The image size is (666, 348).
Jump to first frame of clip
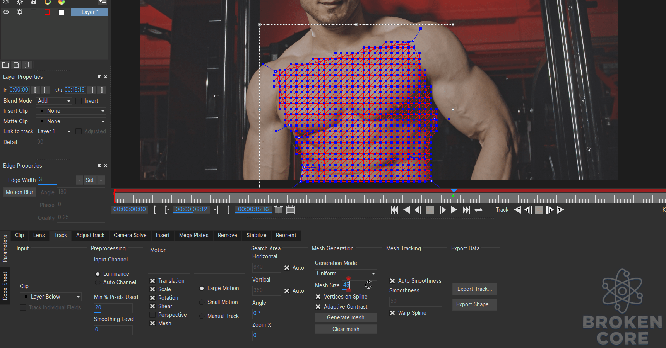394,210
